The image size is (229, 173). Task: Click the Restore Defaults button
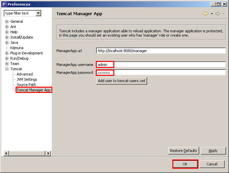tap(183, 151)
